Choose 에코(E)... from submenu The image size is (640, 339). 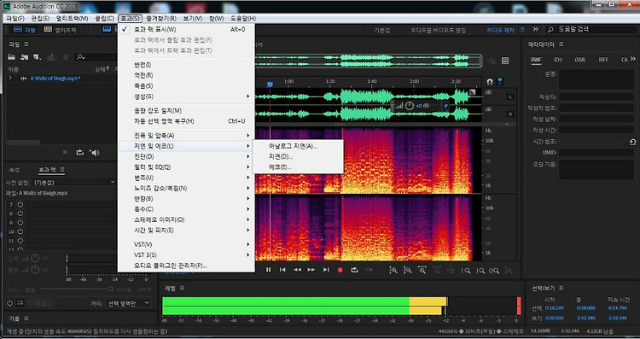[x=298, y=167]
